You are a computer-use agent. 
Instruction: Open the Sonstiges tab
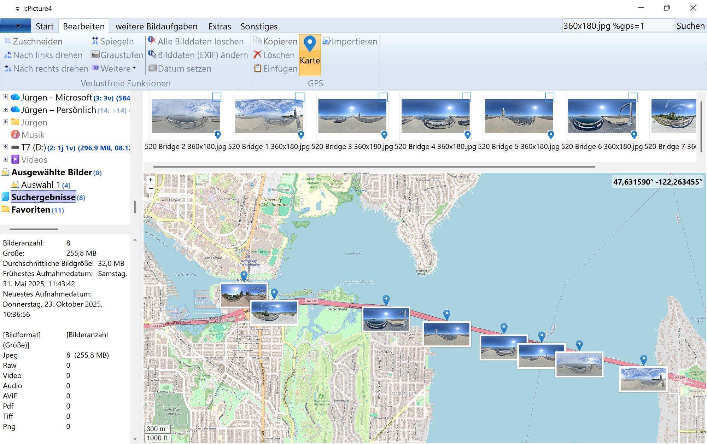point(259,26)
